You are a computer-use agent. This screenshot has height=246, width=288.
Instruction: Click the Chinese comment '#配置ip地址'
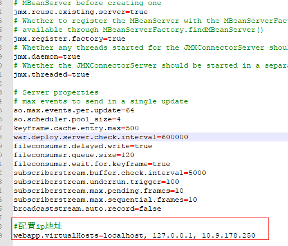point(38,226)
